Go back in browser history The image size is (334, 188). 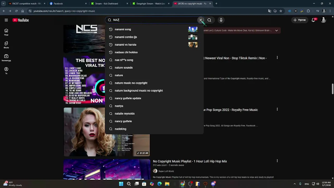click(4, 11)
